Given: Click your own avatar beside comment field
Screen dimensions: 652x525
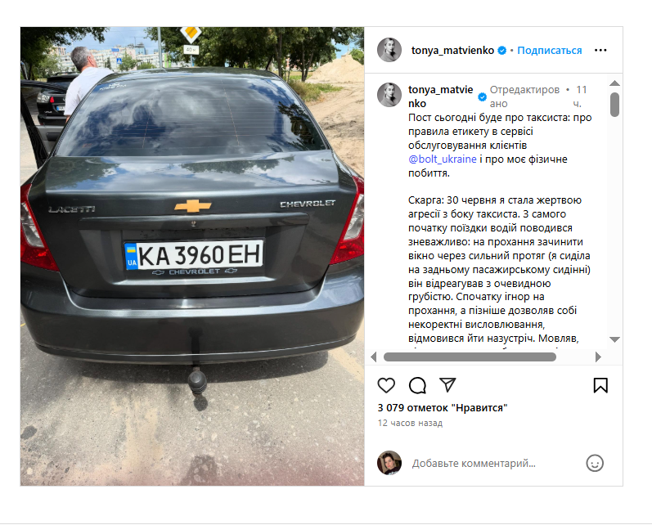Looking at the screenshot, I should tap(389, 463).
